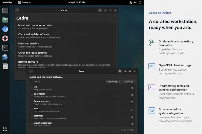Toggle the Terminal checkbox
Viewport: 202px width, 134px height.
coord(32,117)
